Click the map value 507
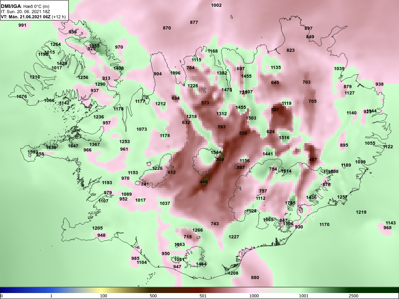Image resolution: width=399 pixels, height=299 pixels. (275, 110)
